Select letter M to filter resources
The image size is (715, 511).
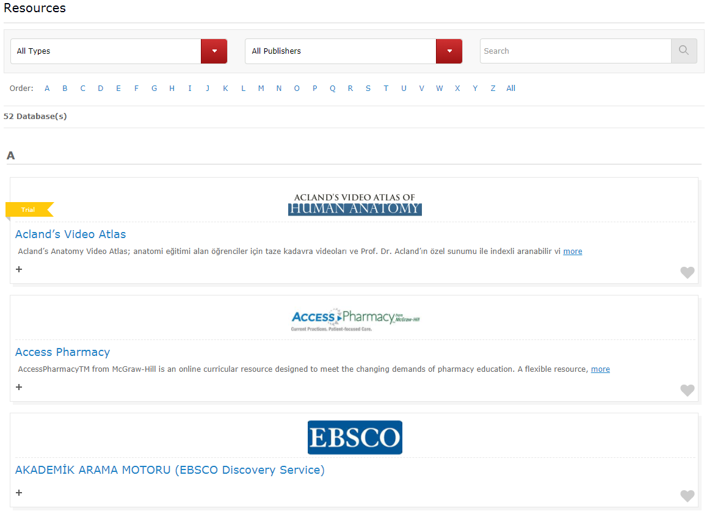pyautogui.click(x=261, y=88)
